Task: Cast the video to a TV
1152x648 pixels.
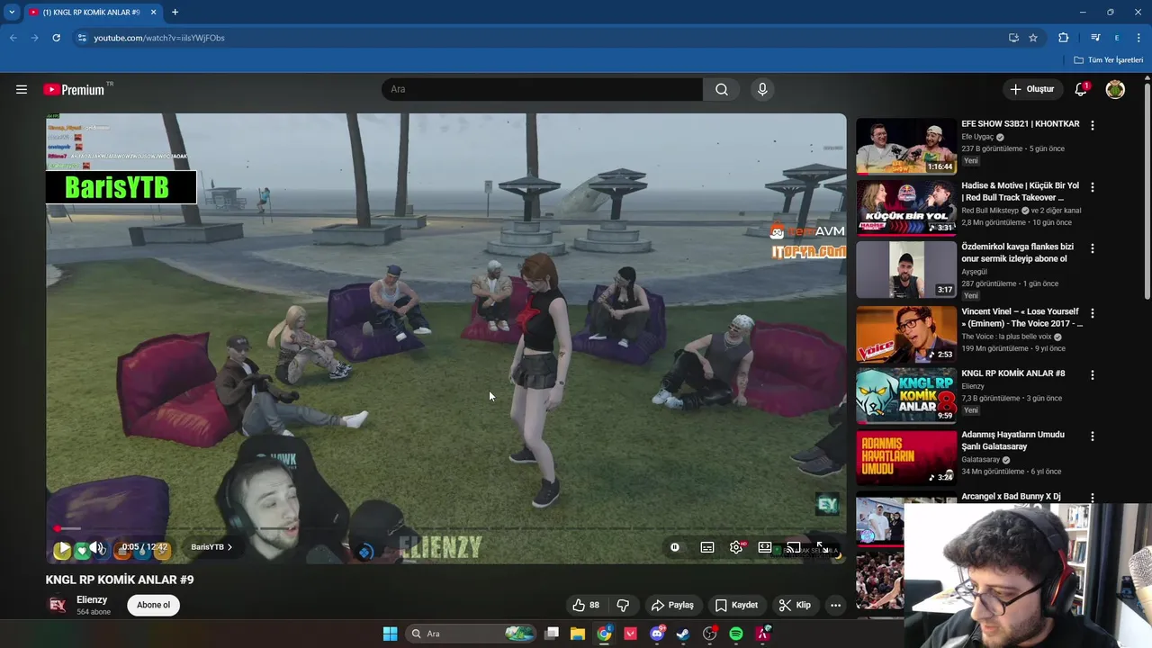Action: click(x=794, y=547)
